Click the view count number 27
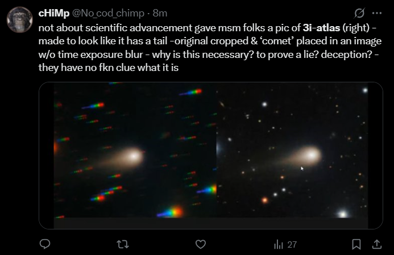394x255 pixels. [x=292, y=244]
